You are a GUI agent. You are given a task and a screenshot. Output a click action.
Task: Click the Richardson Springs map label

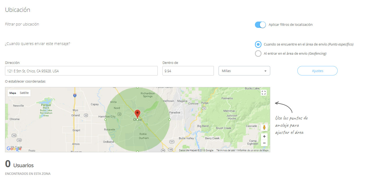(x=148, y=95)
